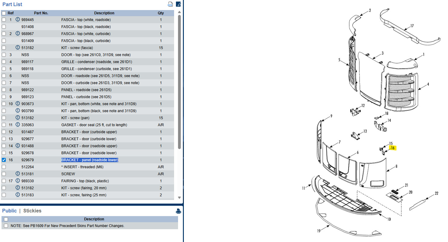Select callout 17 in the exploded diagram
The image size is (448, 242).
pos(412,26)
